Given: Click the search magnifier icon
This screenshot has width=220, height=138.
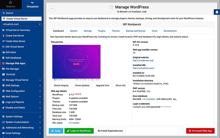Looking at the screenshot, I should click(x=4, y=13).
